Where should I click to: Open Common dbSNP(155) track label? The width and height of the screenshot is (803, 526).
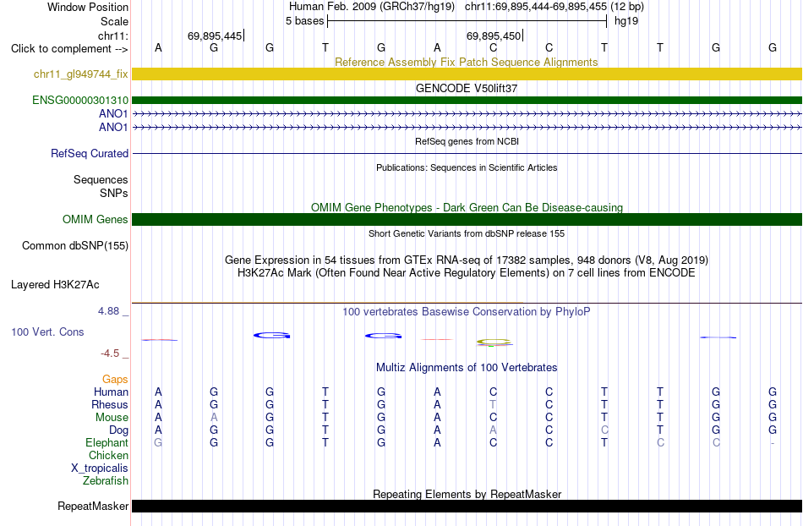pyautogui.click(x=75, y=246)
